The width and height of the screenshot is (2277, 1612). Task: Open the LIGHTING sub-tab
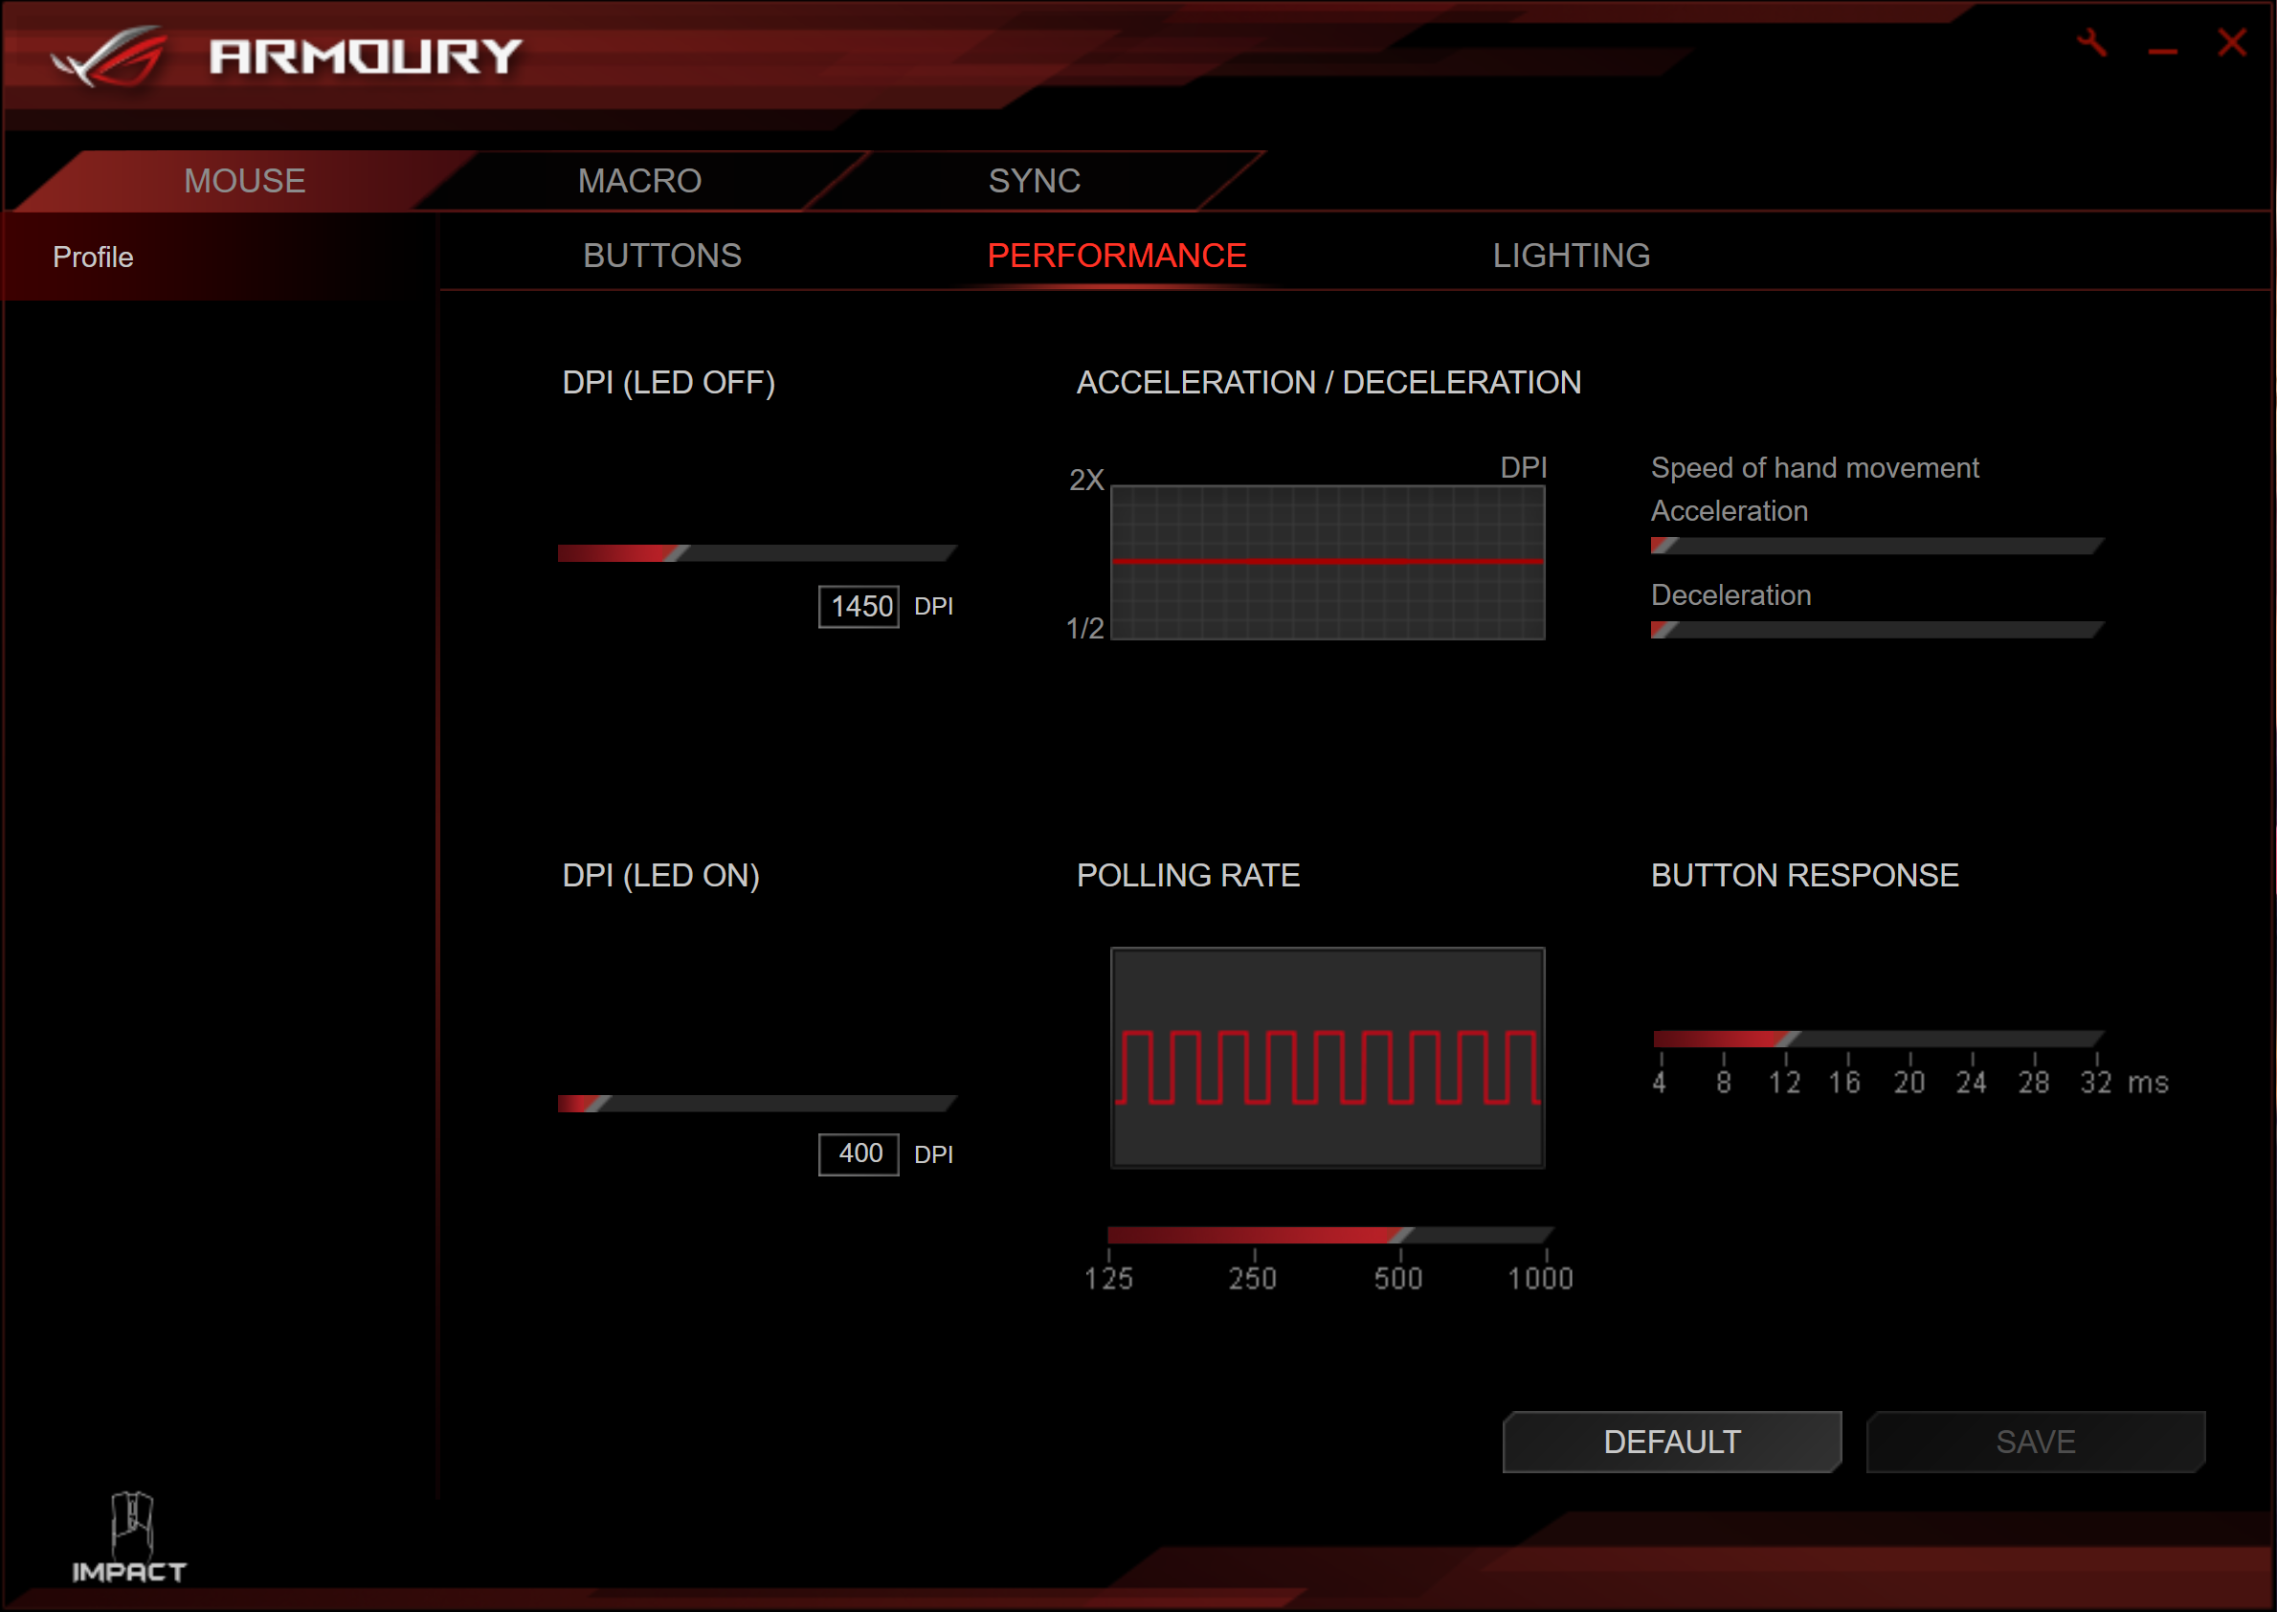click(1571, 257)
